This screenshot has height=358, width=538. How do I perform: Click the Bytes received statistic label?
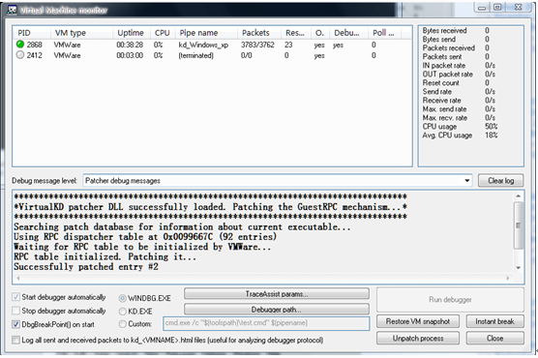(444, 31)
